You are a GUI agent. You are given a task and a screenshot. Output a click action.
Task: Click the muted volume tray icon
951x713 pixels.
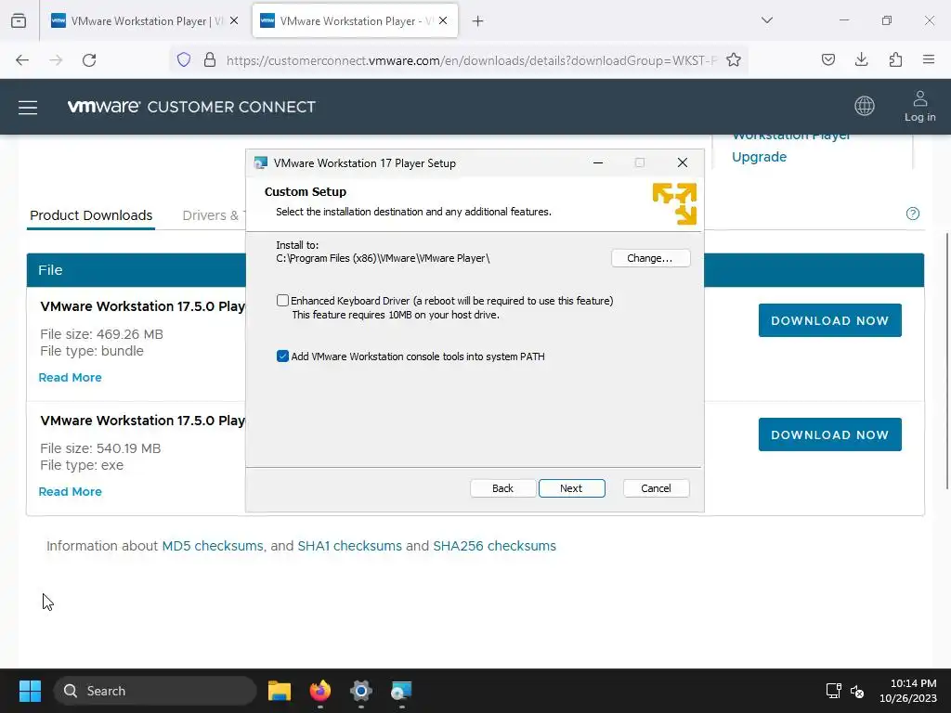(857, 691)
